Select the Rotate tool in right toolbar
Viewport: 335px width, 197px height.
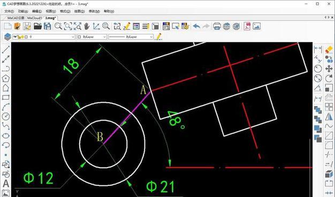pos(329,78)
